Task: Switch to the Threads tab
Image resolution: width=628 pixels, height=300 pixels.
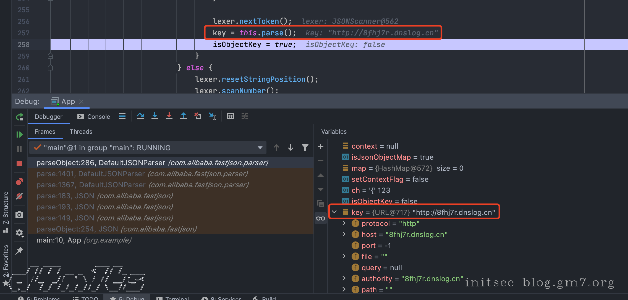Action: tap(81, 132)
